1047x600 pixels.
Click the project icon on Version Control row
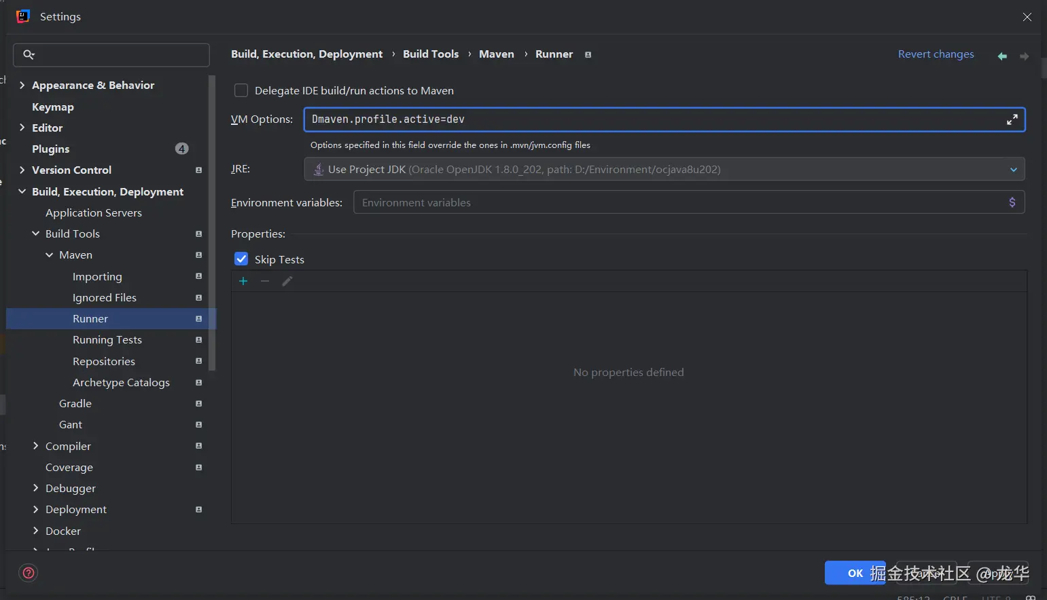[x=198, y=170]
